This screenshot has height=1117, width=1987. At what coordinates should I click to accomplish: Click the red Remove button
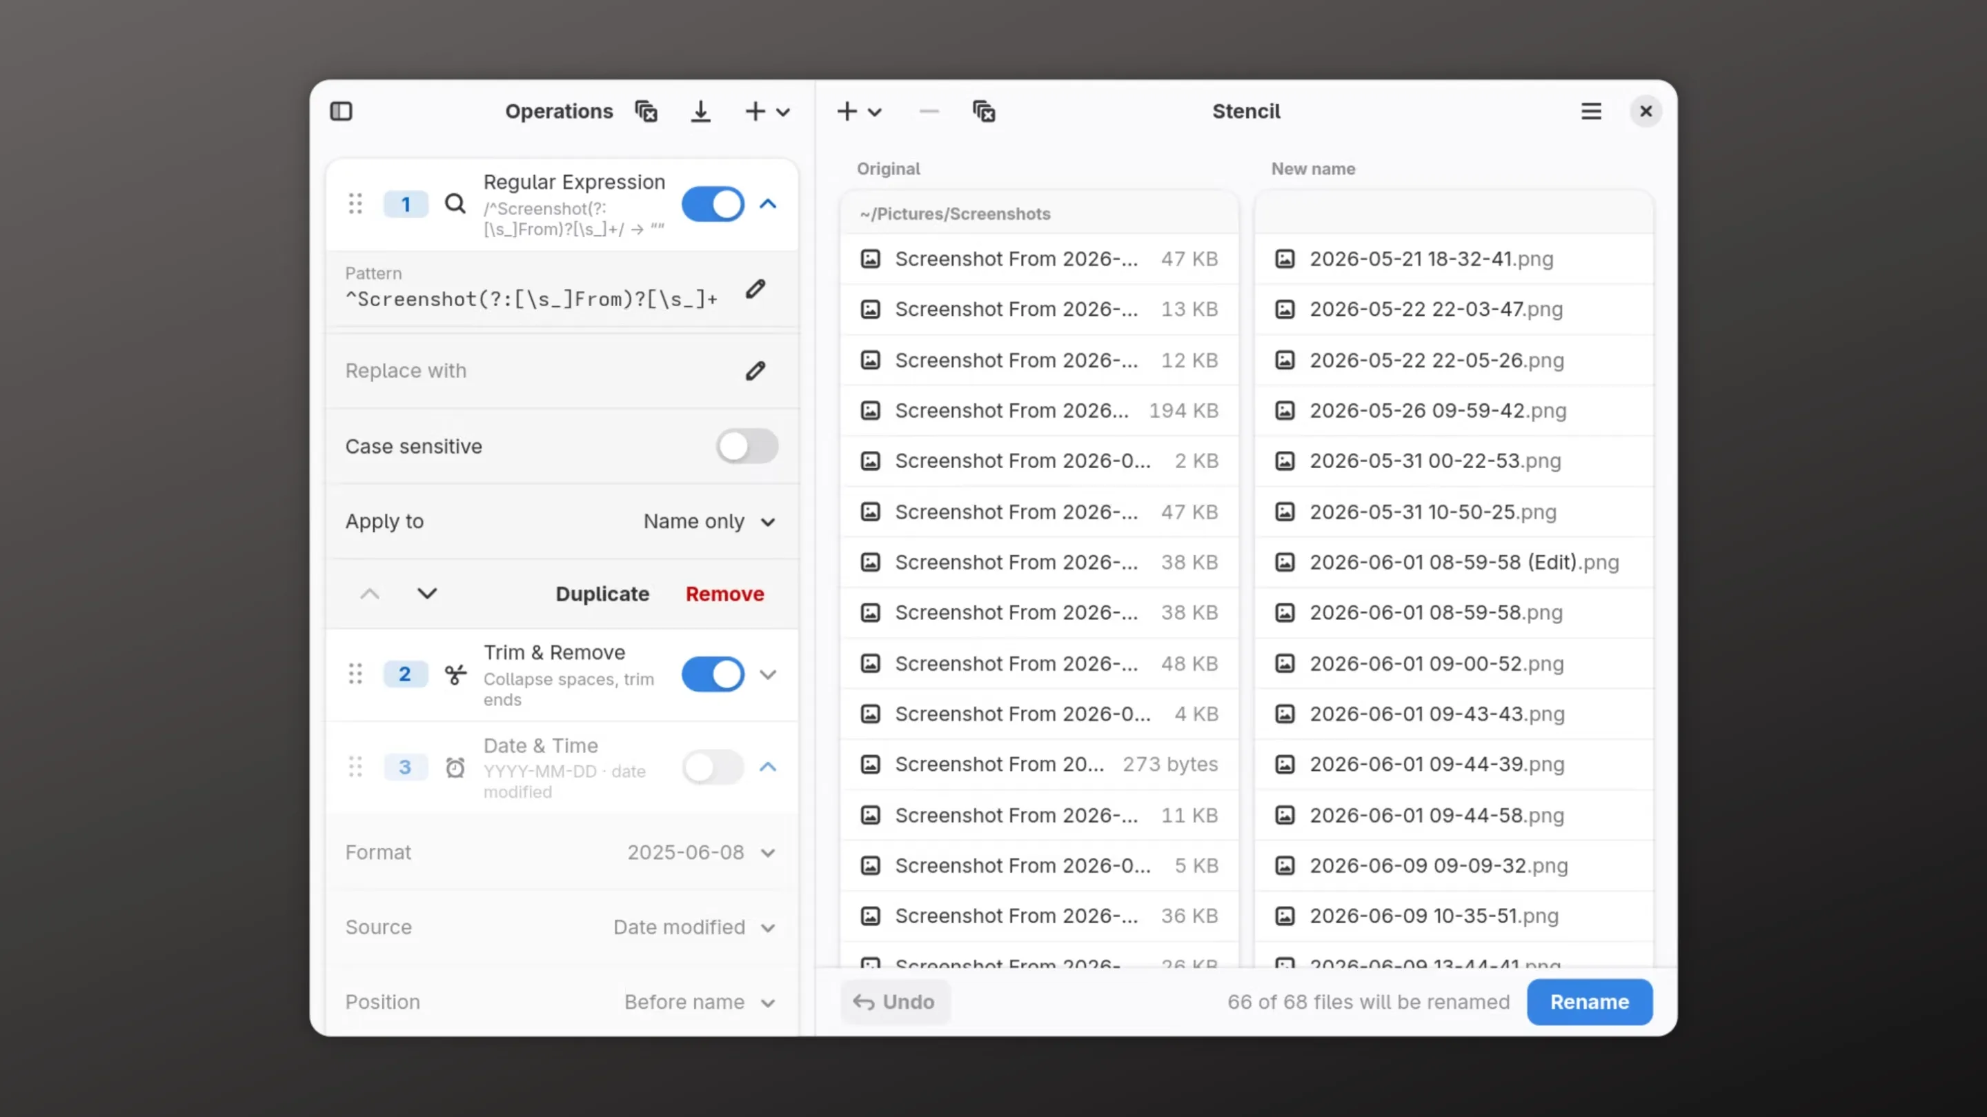724,594
